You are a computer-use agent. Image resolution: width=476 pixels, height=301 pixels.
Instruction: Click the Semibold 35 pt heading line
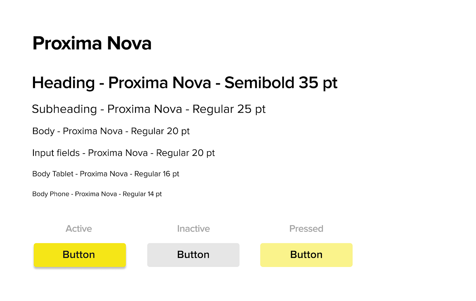[185, 83]
